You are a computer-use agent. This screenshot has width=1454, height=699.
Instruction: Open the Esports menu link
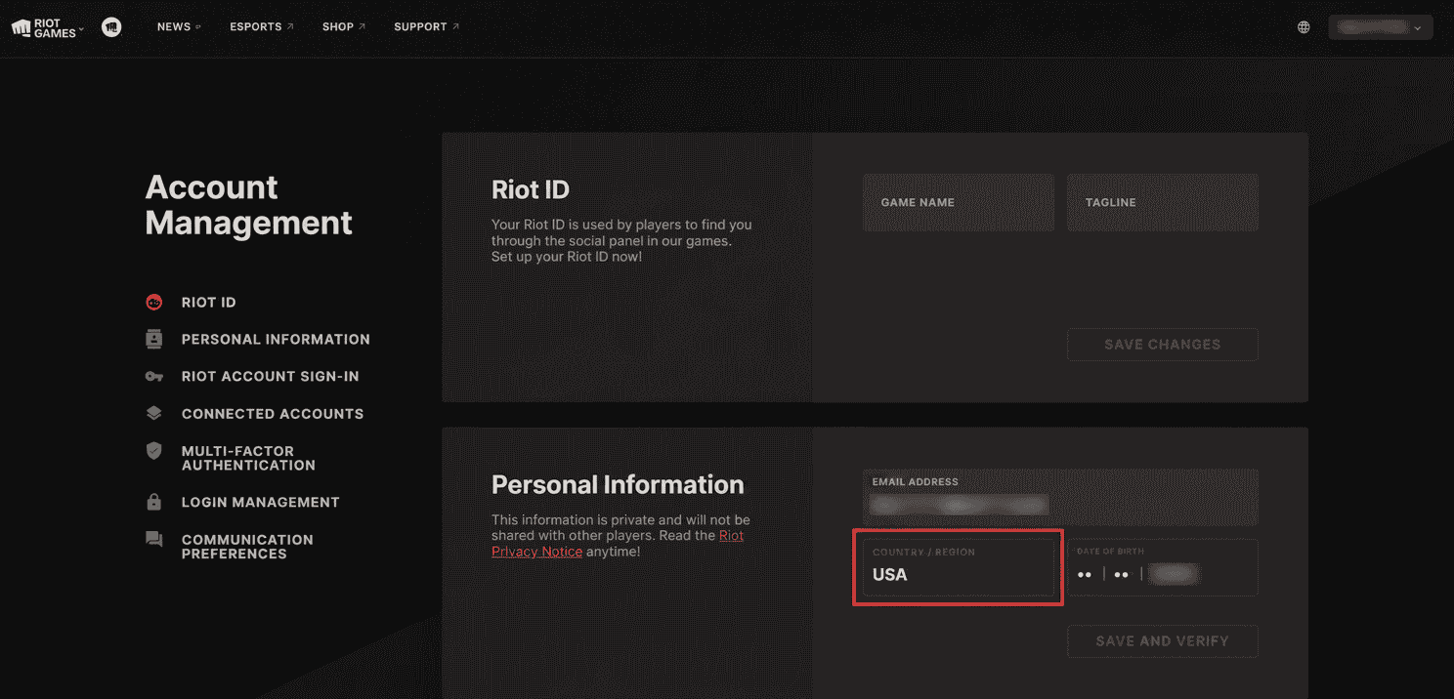[262, 27]
